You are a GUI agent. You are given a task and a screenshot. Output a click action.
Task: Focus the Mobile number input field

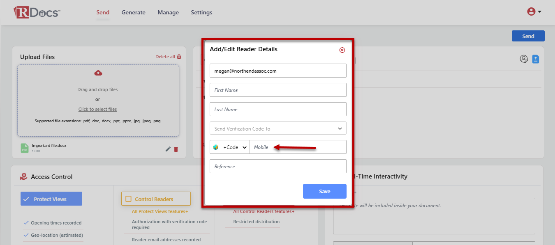(298, 147)
